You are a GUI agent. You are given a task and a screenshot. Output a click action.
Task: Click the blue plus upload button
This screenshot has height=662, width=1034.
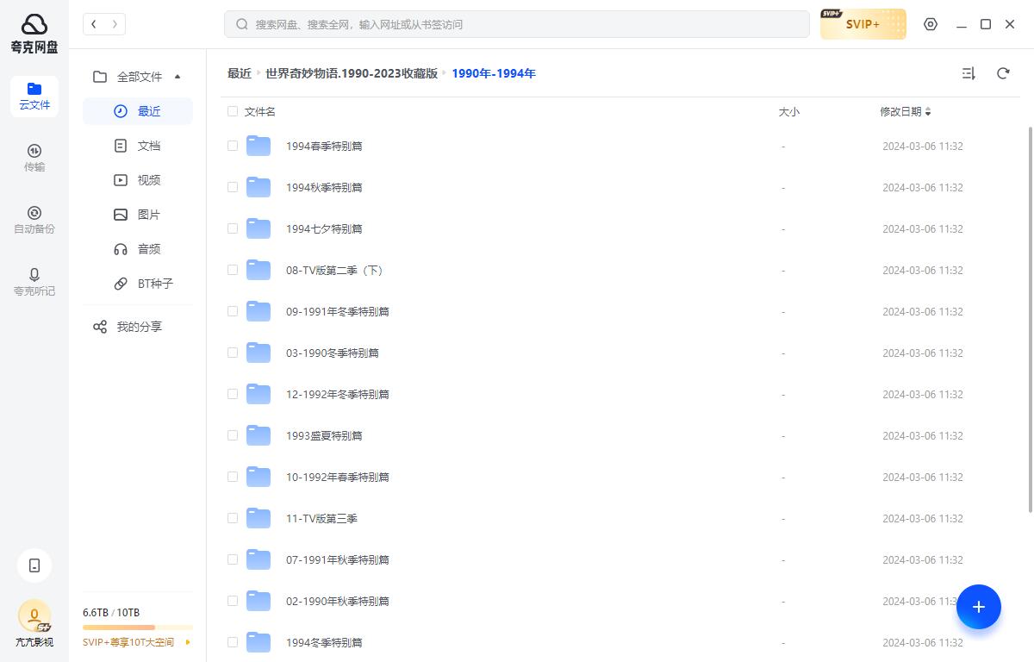979,607
